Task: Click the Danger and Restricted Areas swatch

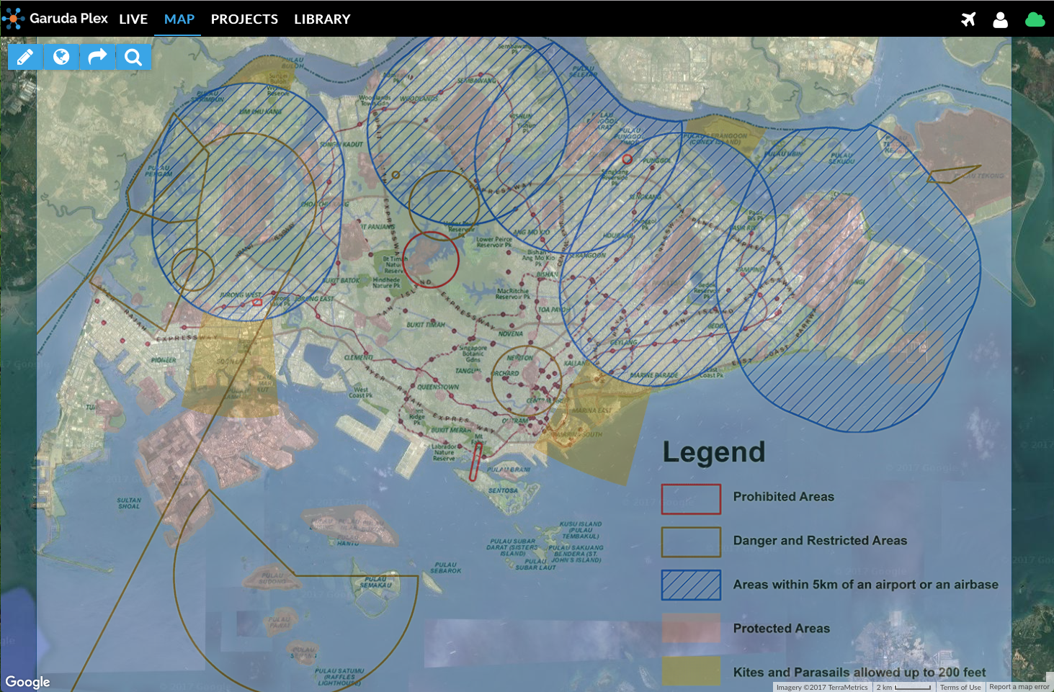Action: pyautogui.click(x=691, y=542)
